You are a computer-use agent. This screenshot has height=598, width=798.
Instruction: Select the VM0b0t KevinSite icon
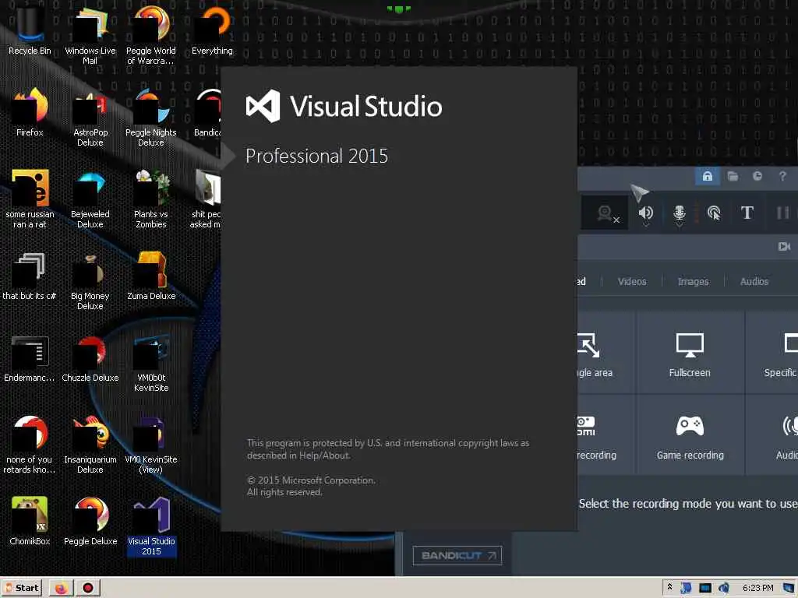150,362
